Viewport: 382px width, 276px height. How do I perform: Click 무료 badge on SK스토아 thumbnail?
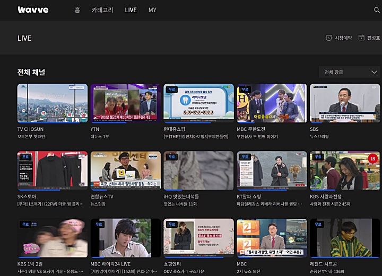pyautogui.click(x=25, y=157)
